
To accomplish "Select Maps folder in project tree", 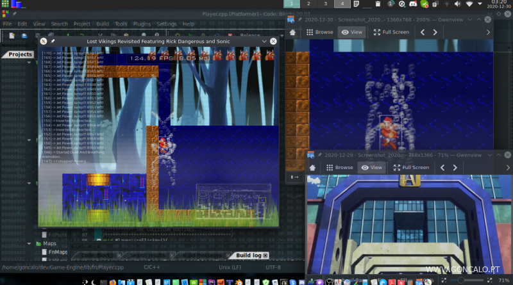I will [49, 243].
